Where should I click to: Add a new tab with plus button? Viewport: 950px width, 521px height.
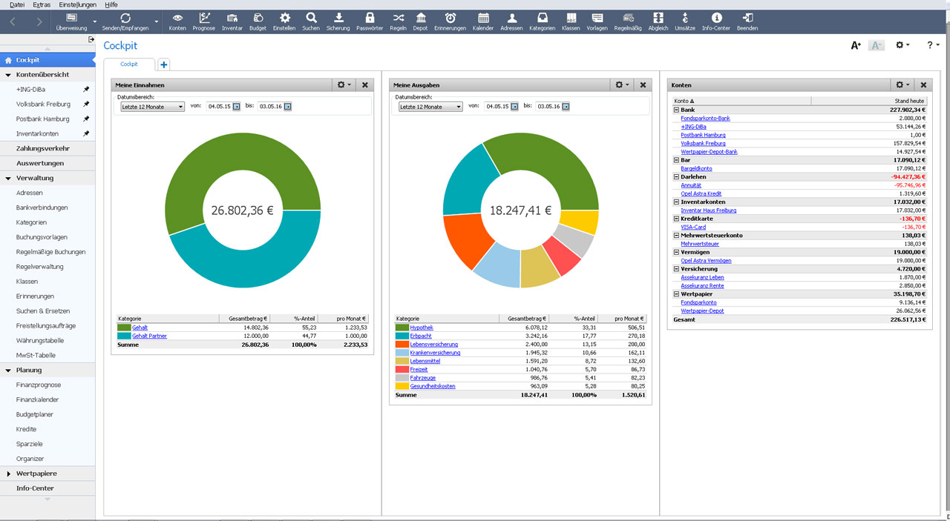[164, 64]
